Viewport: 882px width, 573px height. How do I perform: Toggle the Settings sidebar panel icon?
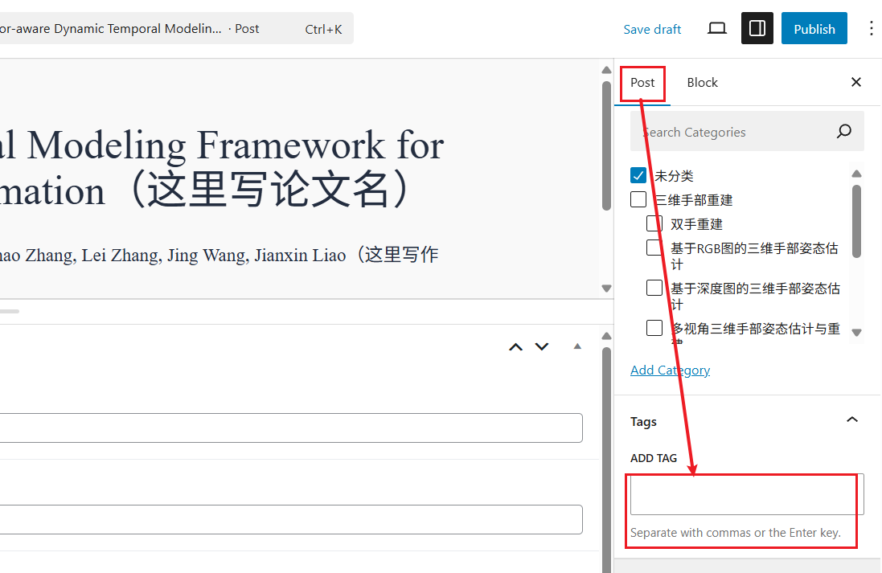coord(757,29)
